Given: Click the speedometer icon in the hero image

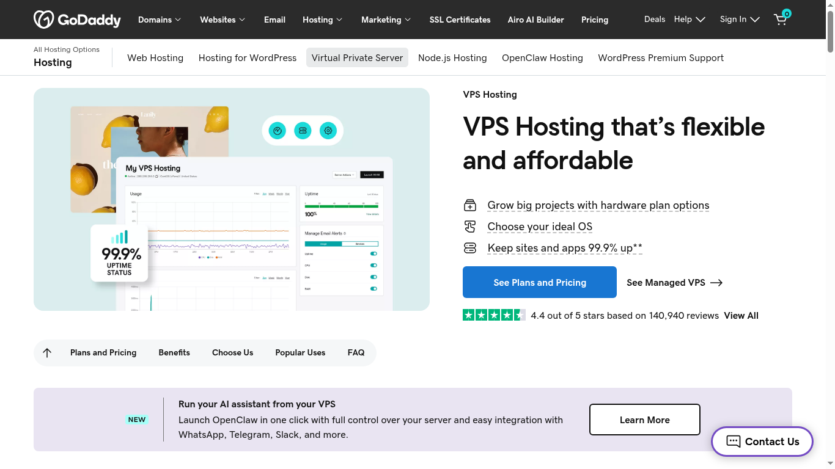Looking at the screenshot, I should pyautogui.click(x=278, y=130).
